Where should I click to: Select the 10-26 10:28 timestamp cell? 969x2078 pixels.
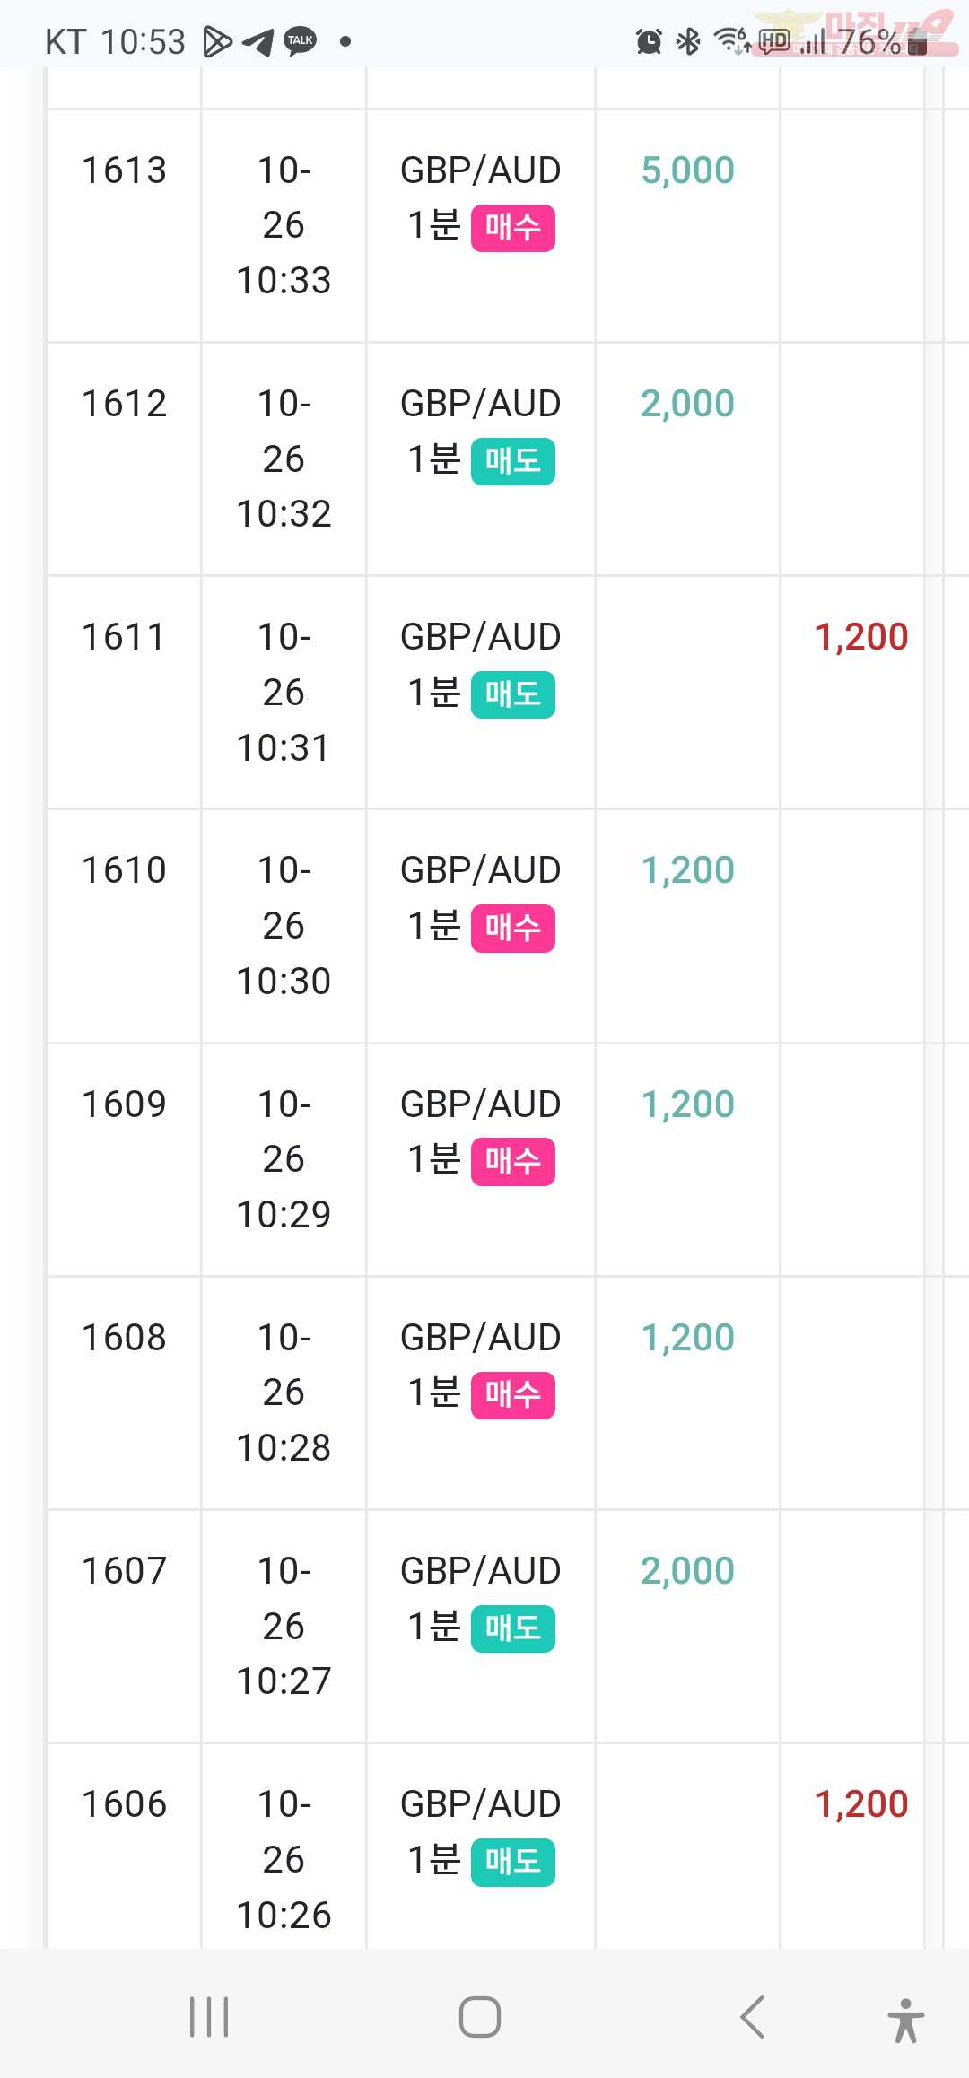click(284, 1393)
